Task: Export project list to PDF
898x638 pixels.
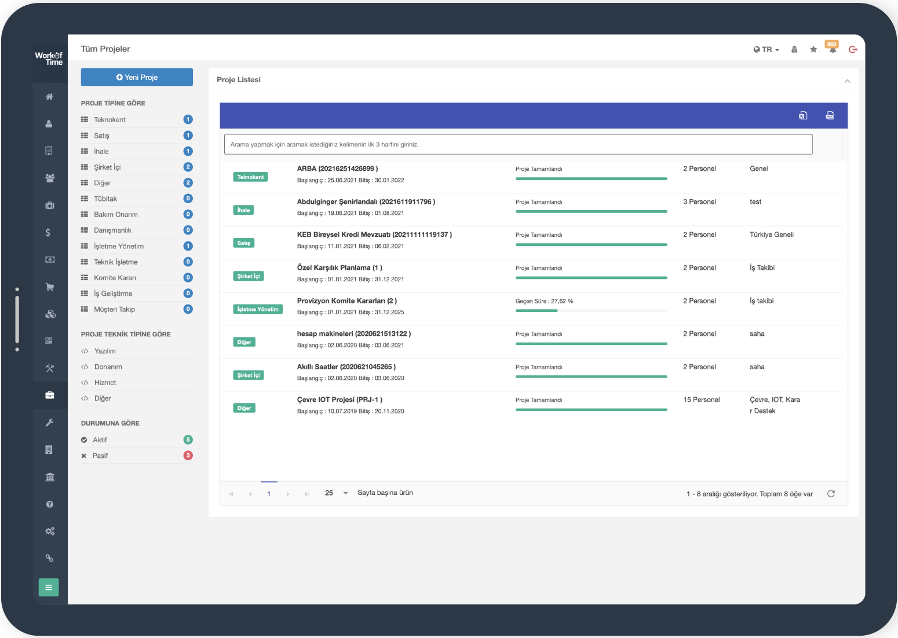Action: 830,115
